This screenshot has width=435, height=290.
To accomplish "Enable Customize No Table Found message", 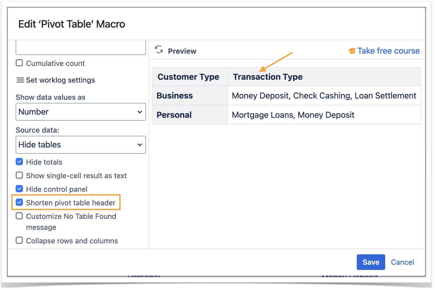I will click(x=19, y=216).
